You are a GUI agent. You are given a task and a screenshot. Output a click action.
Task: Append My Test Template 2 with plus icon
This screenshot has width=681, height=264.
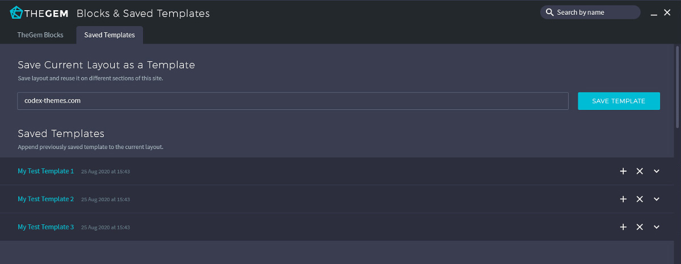(x=623, y=199)
